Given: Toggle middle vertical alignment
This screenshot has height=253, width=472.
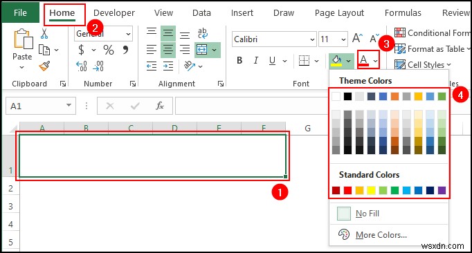Looking at the screenshot, I should click(168, 33).
